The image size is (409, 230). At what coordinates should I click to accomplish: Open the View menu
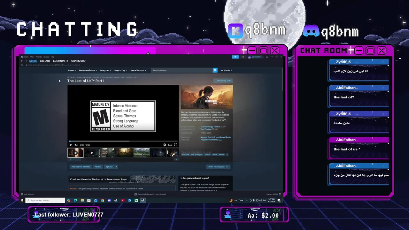[x=32, y=57]
